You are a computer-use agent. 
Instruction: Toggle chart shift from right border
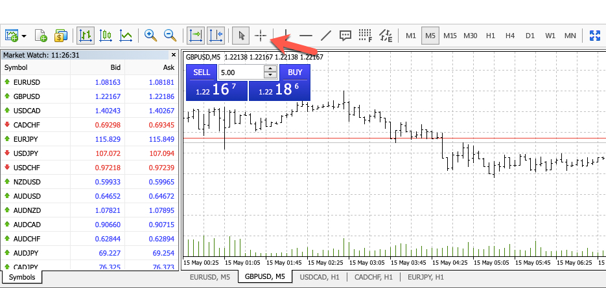tap(216, 36)
